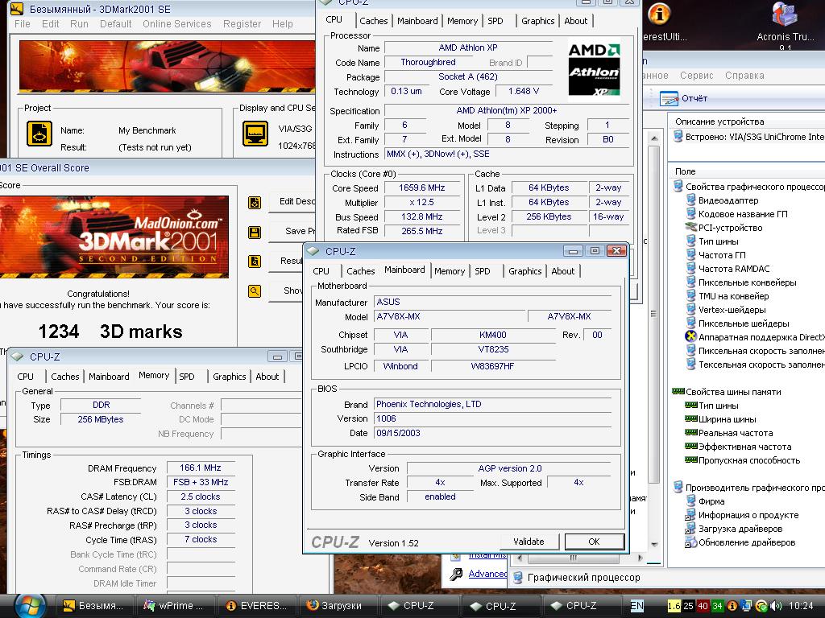
Task: Click the Result Browser icon in score window
Action: [x=255, y=262]
